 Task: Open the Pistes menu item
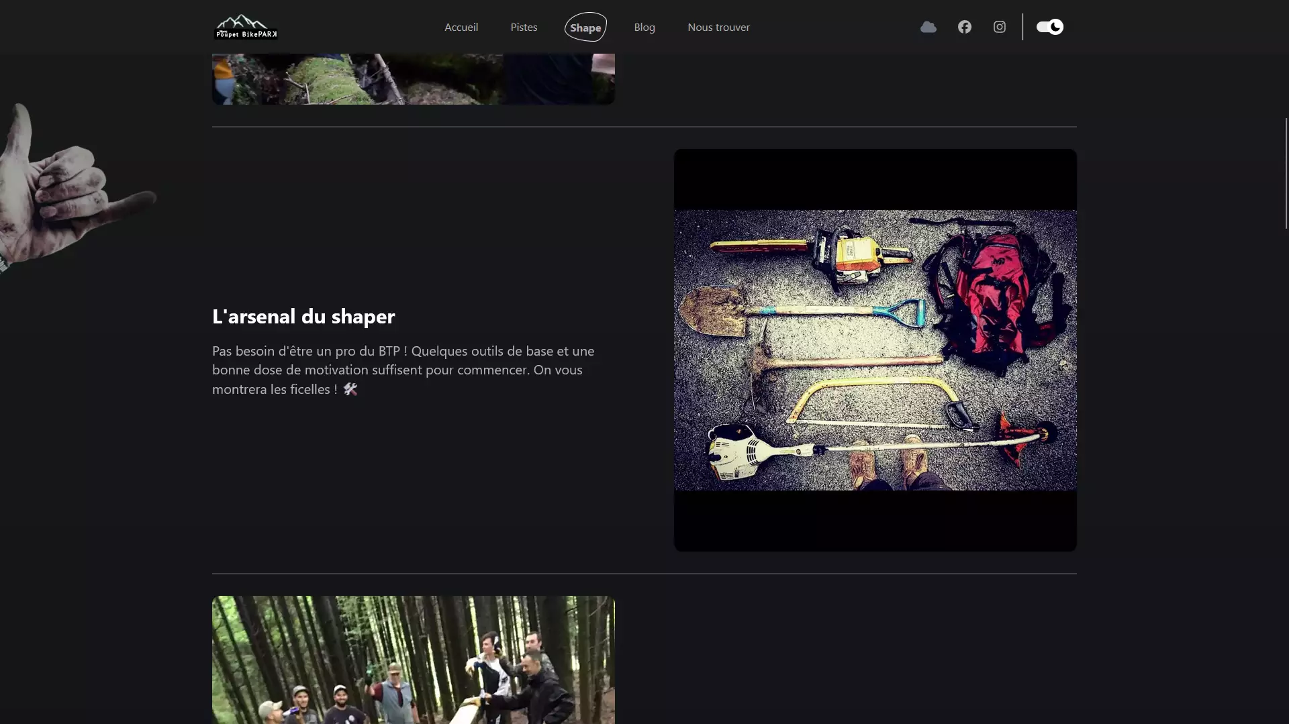point(524,27)
